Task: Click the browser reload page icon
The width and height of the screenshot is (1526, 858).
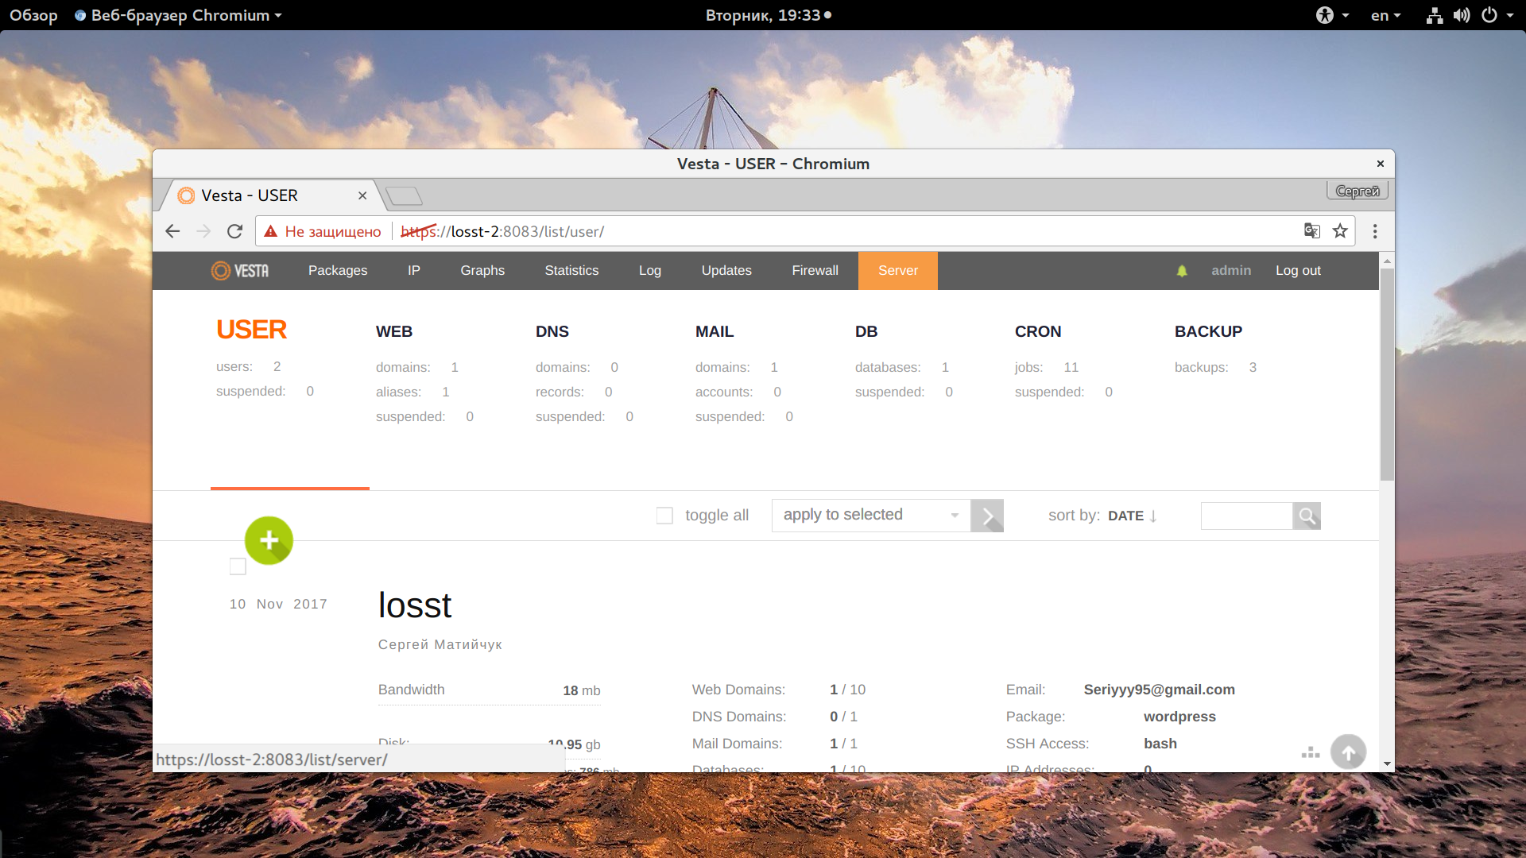Action: point(234,231)
